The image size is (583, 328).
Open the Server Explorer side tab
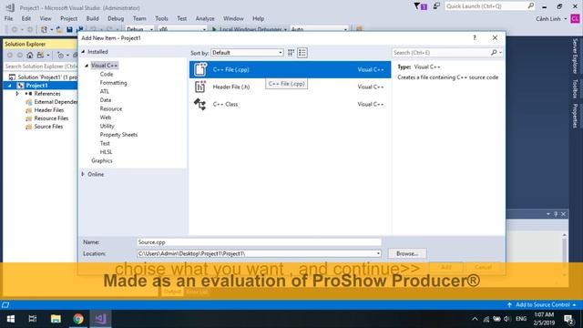(x=575, y=56)
